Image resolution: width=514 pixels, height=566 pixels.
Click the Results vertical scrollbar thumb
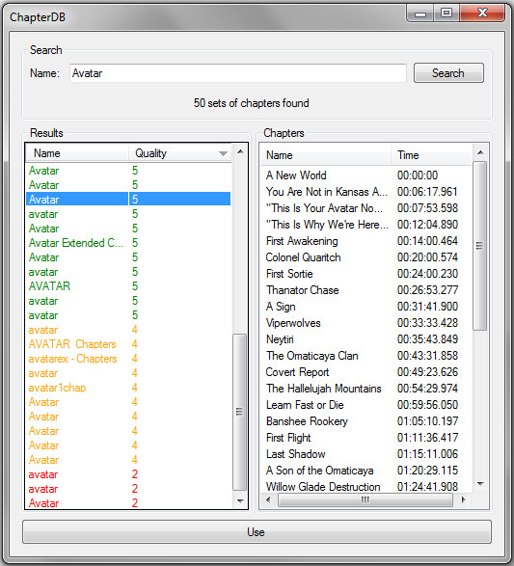coord(240,412)
